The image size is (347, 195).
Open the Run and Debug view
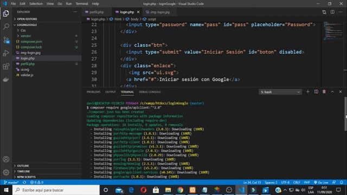pos(6,53)
